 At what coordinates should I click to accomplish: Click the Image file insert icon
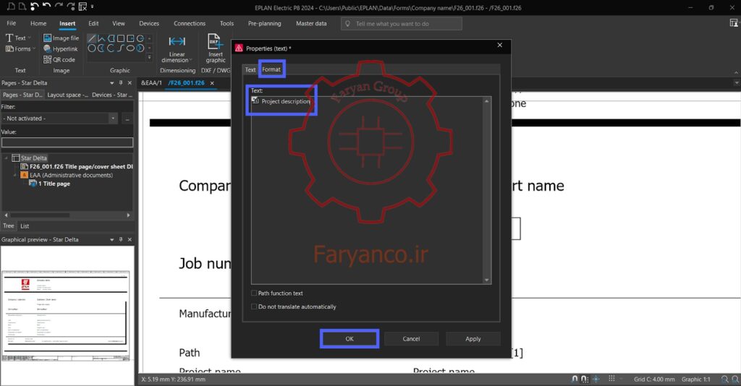tap(47, 38)
